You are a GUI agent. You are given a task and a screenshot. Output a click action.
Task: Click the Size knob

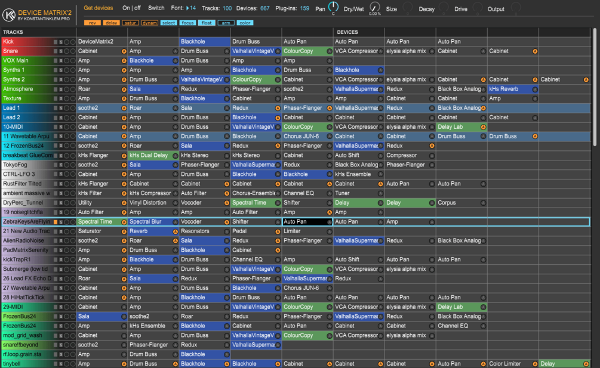[408, 7]
